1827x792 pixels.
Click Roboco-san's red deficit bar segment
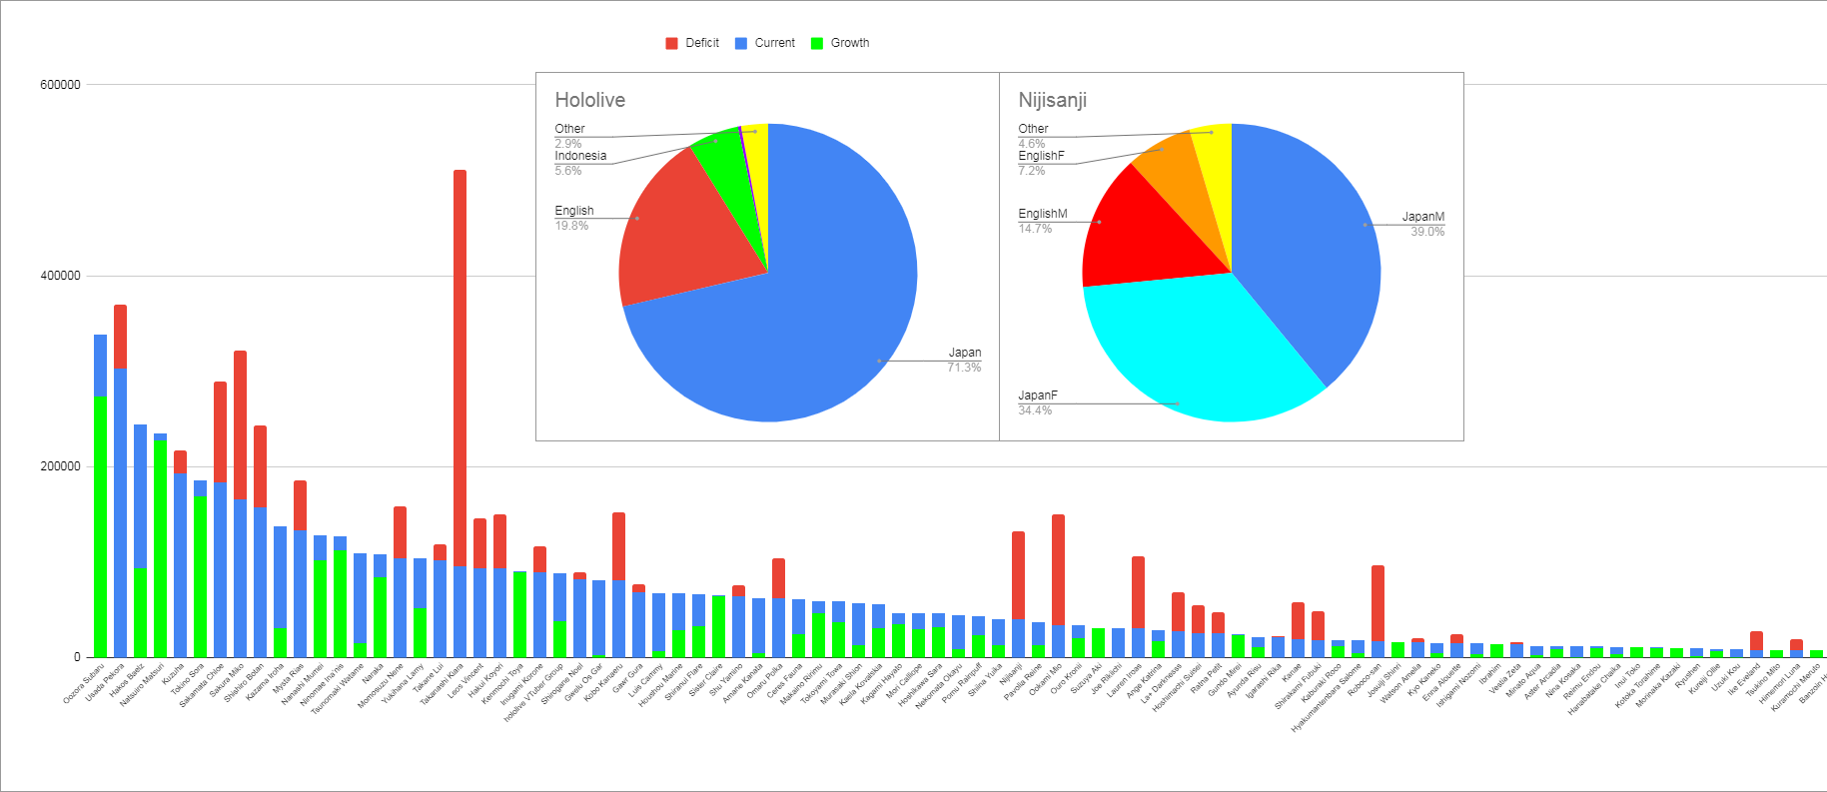point(1377,603)
